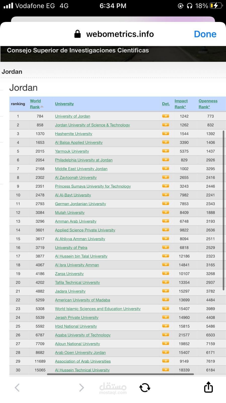Viewport: 226px width, 403px height.
Task: Open Yarmouk University link
Action: click(72, 151)
